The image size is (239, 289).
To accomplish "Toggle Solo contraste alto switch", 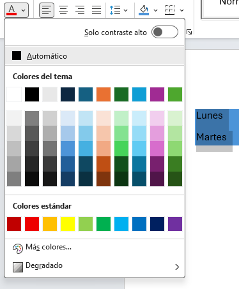I will coord(165,32).
